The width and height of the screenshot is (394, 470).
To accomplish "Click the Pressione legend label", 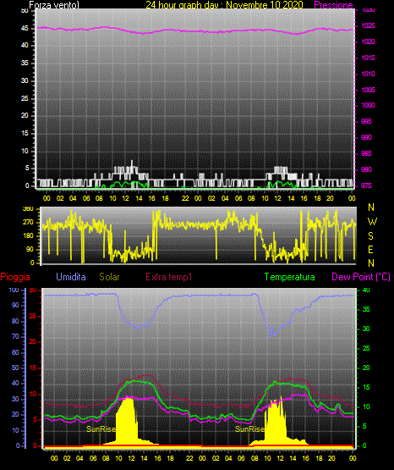I will click(333, 5).
